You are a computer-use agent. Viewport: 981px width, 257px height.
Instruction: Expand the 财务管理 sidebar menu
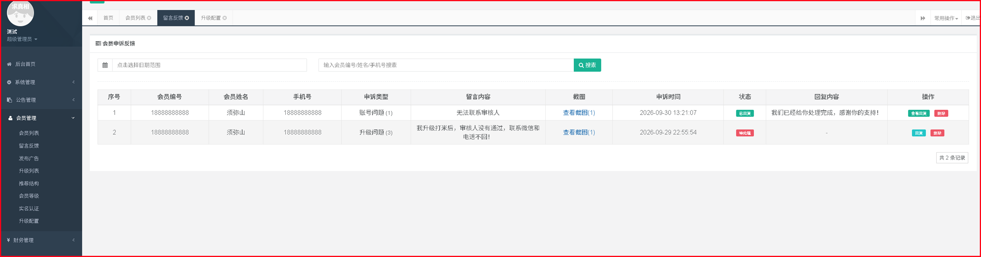click(41, 240)
